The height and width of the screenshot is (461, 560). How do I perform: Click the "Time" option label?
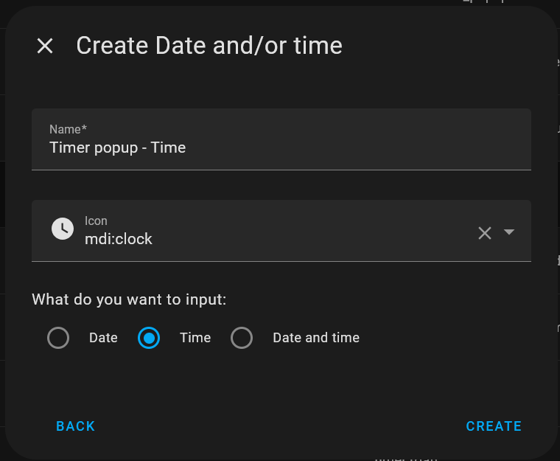coord(195,338)
